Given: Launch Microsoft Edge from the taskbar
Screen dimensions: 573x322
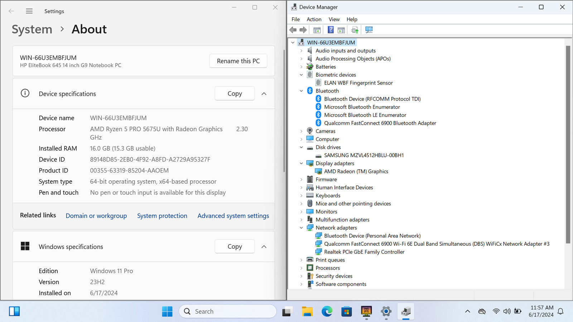Looking at the screenshot, I should point(327,311).
